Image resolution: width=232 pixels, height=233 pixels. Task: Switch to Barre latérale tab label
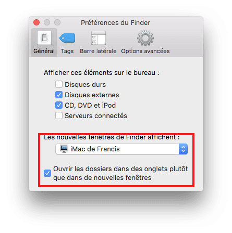[98, 51]
